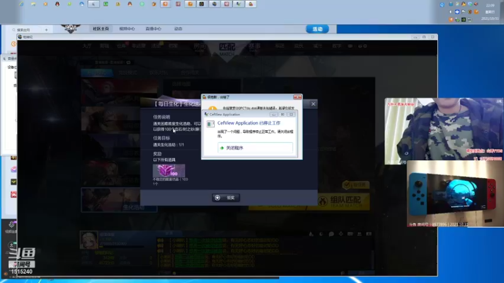This screenshot has height=283, width=504.
Task: Click the CefView dialog application icon
Action: click(210, 124)
